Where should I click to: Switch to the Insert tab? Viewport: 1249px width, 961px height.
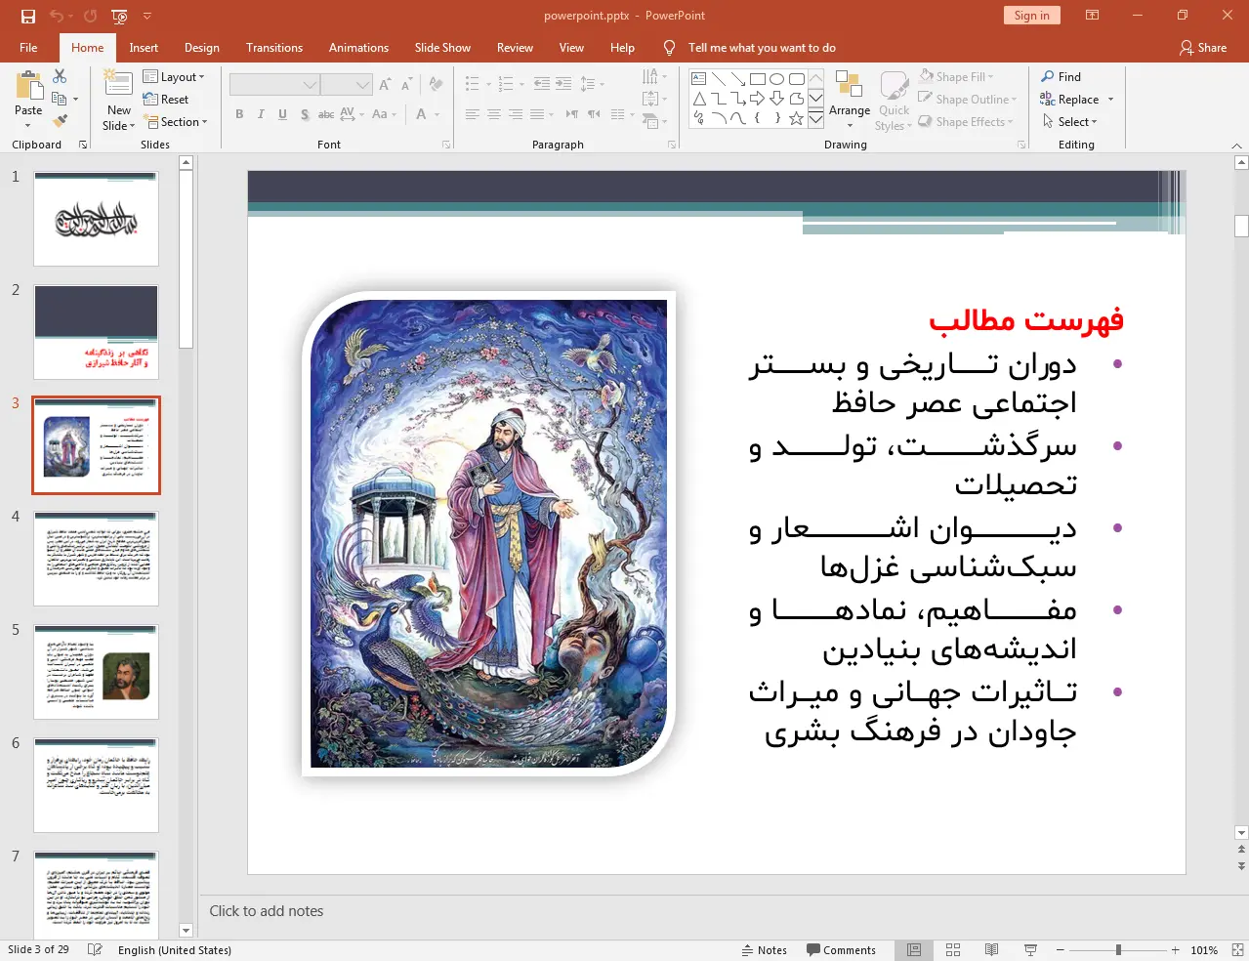point(144,48)
